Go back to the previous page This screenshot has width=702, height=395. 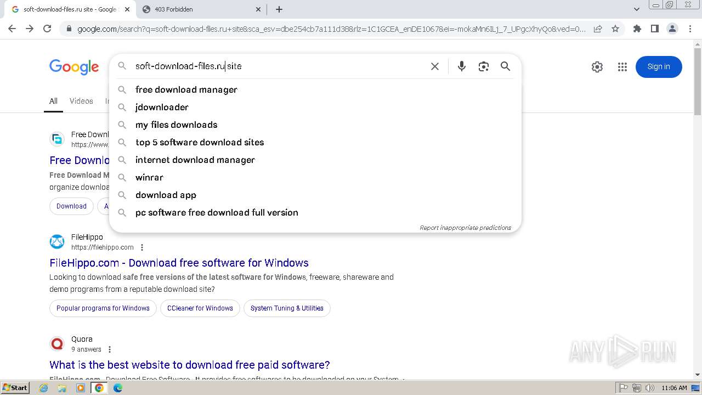click(12, 29)
